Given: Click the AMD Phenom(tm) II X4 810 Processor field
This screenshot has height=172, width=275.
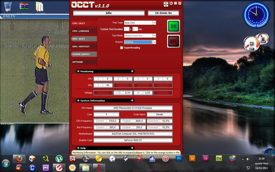Looking at the screenshot, I should click(x=133, y=108).
